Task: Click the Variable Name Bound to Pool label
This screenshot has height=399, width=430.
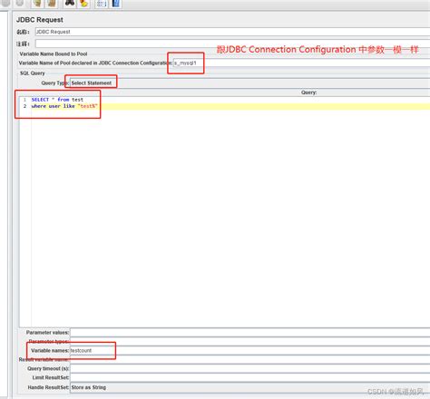Action: [54, 54]
